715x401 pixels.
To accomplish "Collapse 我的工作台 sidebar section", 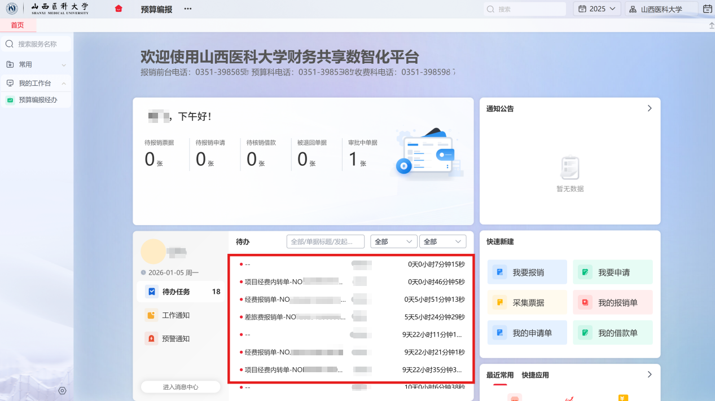I will pos(64,83).
